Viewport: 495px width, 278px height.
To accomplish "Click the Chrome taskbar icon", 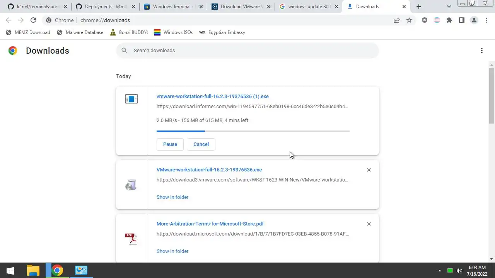I will pos(57,271).
